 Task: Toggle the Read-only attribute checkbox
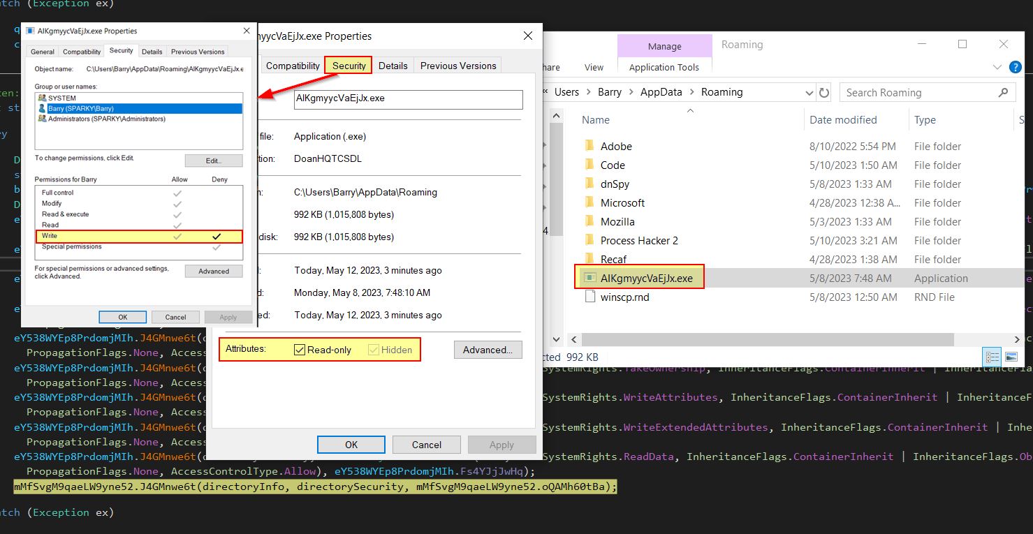click(x=300, y=350)
